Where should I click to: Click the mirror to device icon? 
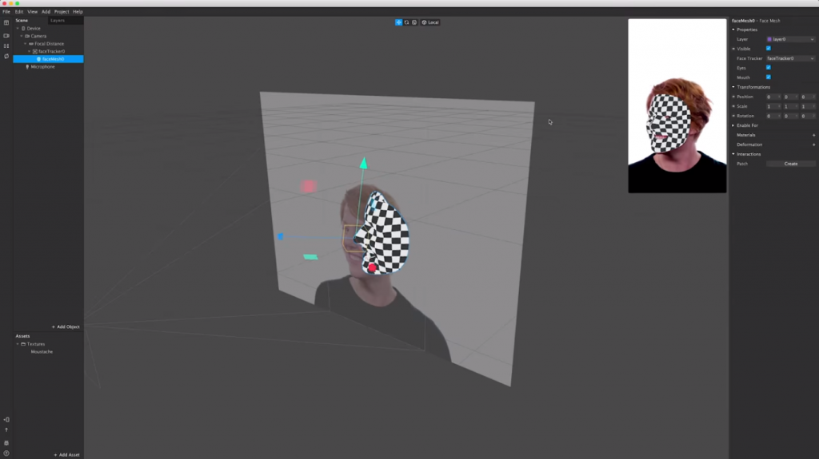click(6, 419)
